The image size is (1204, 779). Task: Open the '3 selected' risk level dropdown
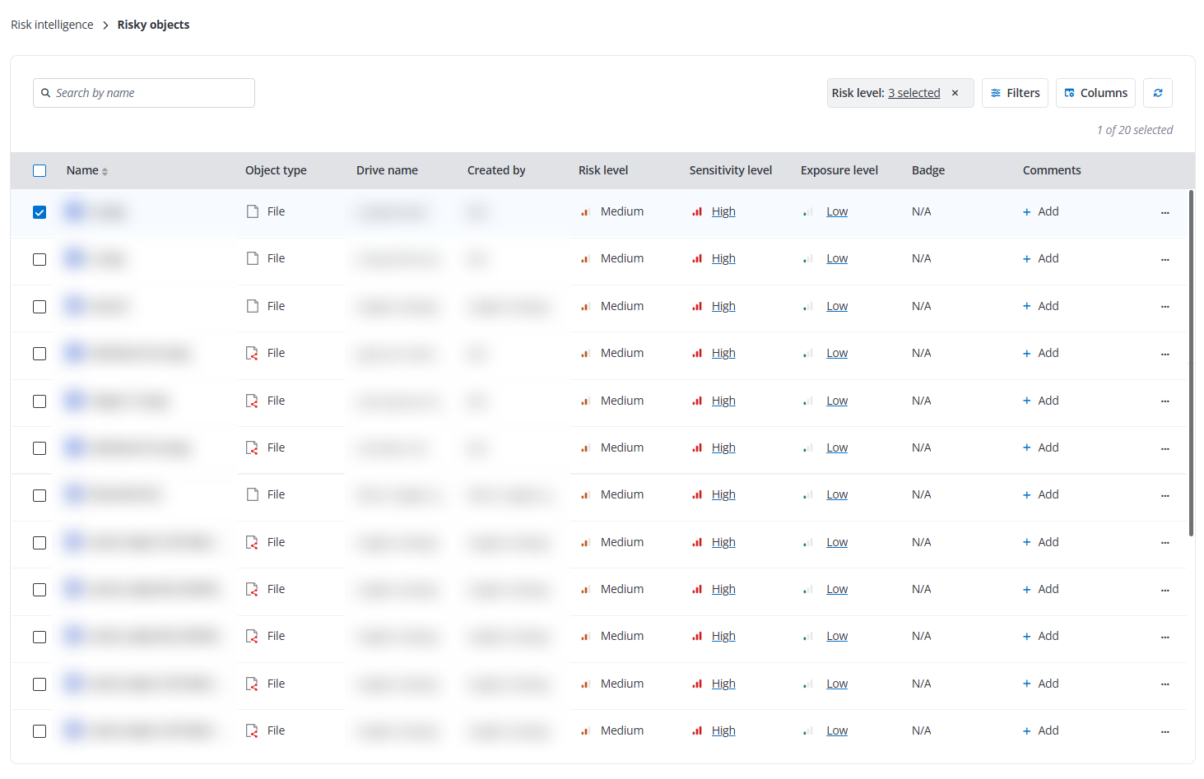(913, 93)
